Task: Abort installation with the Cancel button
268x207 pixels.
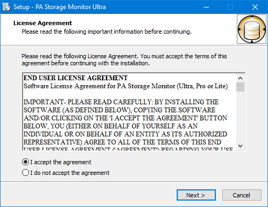Action: tap(242, 195)
